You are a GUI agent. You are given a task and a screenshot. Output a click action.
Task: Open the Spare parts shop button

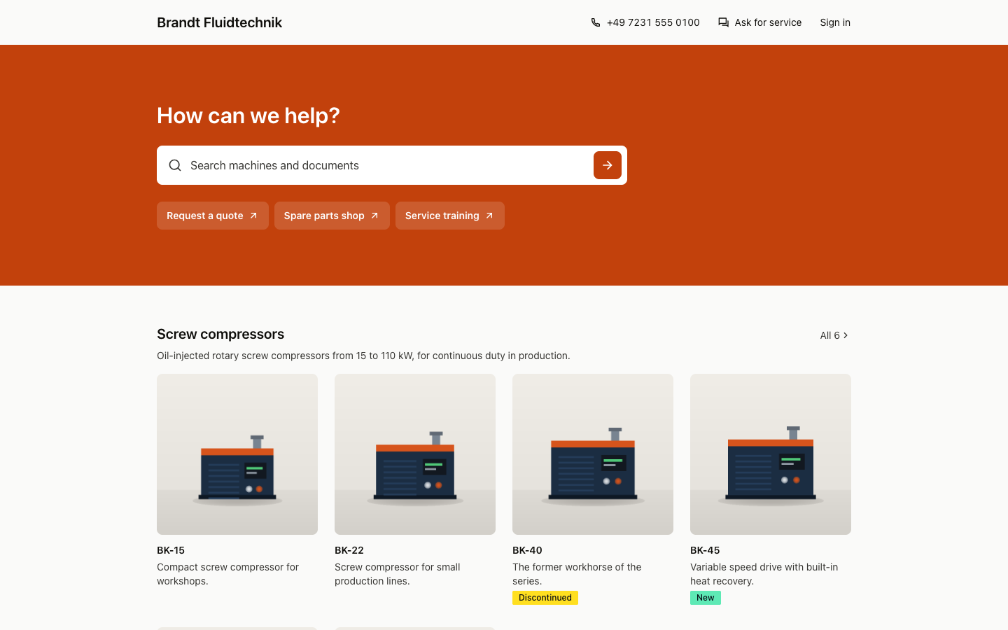pyautogui.click(x=332, y=216)
